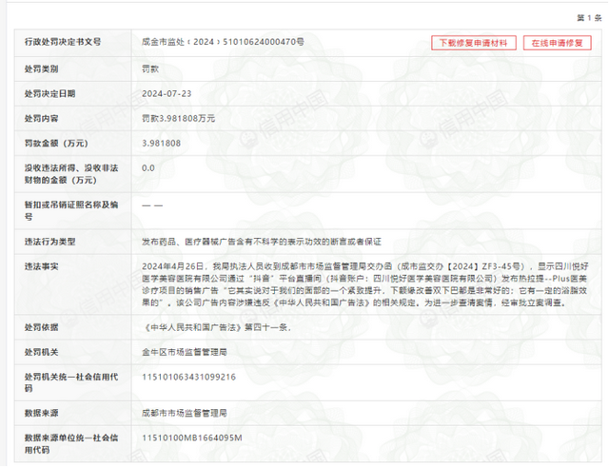Screen dimensions: 609x467
Task: Select the authority name 金牛区市场监督管理局
Action: click(185, 352)
